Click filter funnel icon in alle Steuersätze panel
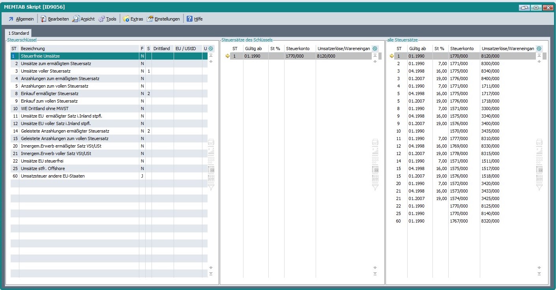Screen dimensions: 556x290 click(539, 187)
